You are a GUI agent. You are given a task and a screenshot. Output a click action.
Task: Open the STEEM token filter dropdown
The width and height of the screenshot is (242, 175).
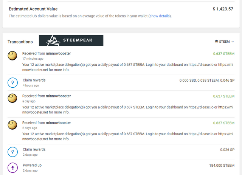coord(224,42)
